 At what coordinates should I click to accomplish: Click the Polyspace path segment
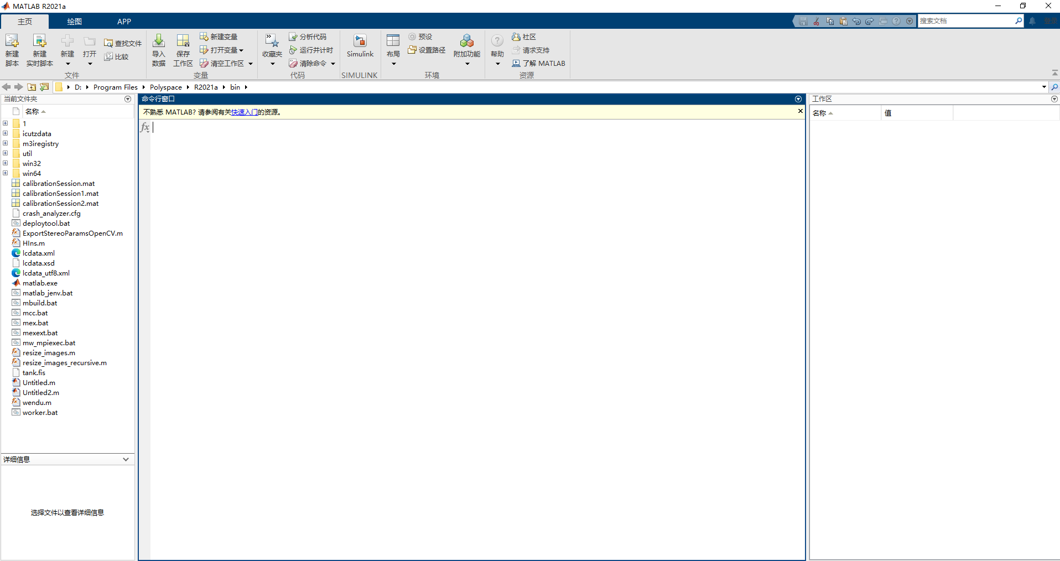pos(165,87)
